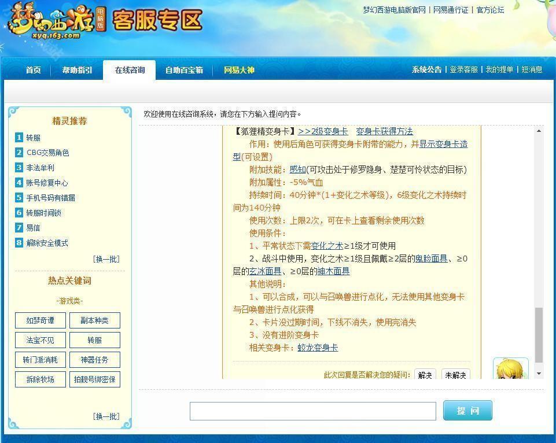This screenshot has height=443, width=556.
Task: Open the 玄冰面具 link
Action: pyautogui.click(x=265, y=271)
